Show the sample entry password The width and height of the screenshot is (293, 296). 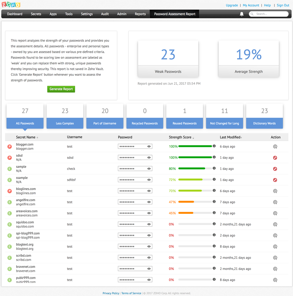coord(149,169)
